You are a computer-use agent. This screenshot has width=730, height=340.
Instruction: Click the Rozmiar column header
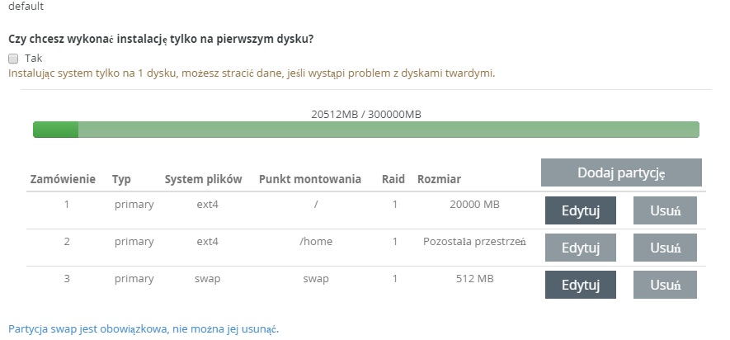(x=439, y=179)
